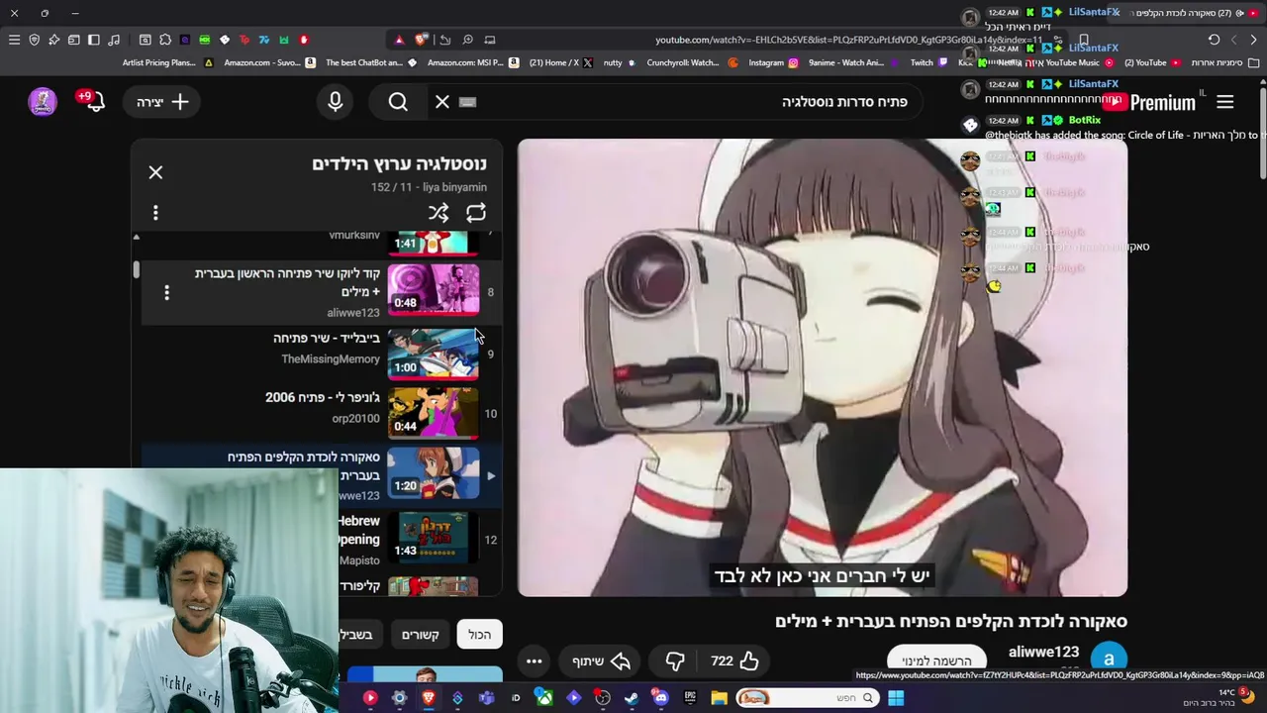
Task: Open Discord from the taskbar
Action: tap(660, 698)
